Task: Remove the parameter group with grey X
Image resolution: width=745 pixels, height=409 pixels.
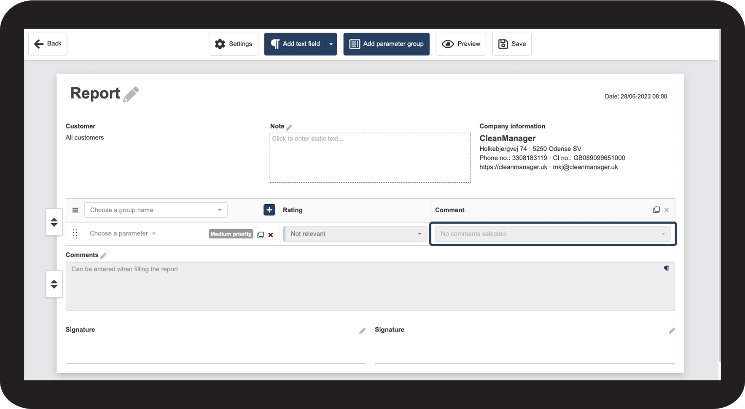Action: (x=667, y=210)
